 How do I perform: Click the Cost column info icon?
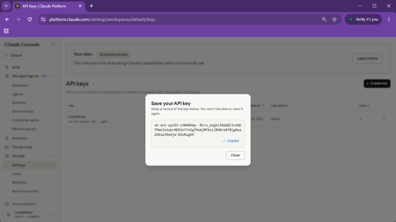pyautogui.click(x=368, y=106)
